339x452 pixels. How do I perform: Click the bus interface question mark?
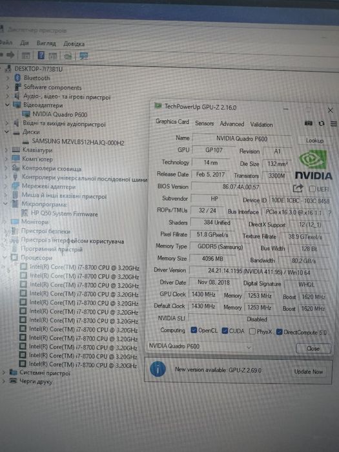(x=329, y=212)
